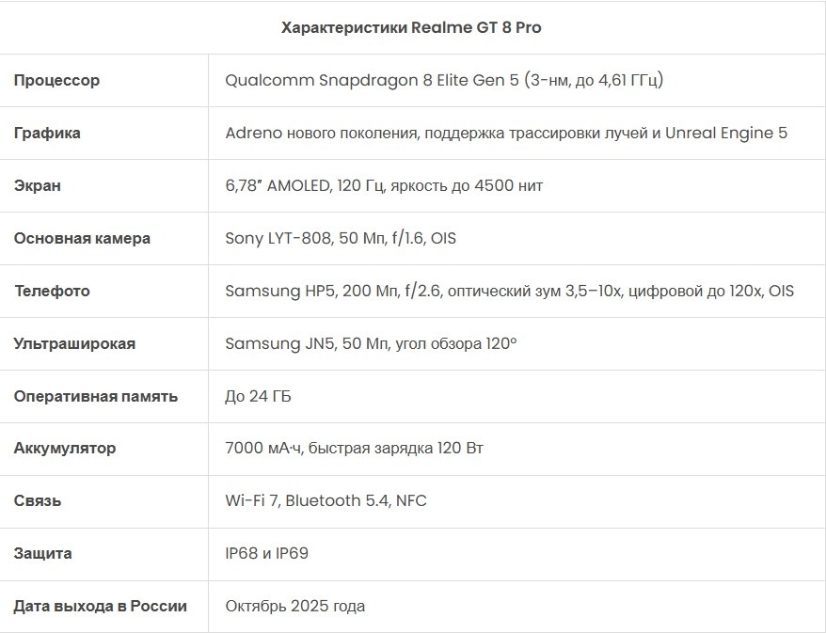The image size is (826, 633).
Task: Click the Оперативная память label
Action: 95,396
